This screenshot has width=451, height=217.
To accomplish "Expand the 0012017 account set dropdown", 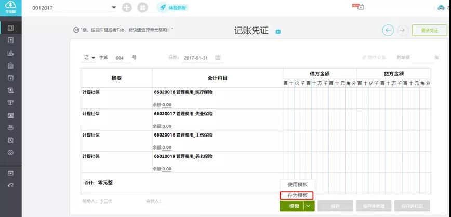I will pos(114,8).
